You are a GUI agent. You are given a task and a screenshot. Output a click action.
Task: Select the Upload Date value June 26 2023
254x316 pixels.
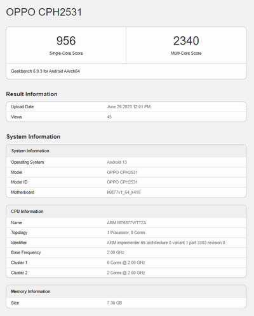[x=129, y=106]
